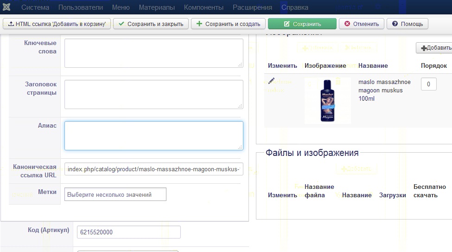Open the Система menu
This screenshot has height=252, width=452.
point(35,7)
